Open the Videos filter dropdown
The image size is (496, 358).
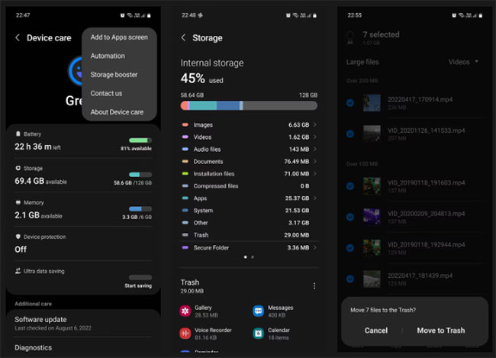point(463,62)
